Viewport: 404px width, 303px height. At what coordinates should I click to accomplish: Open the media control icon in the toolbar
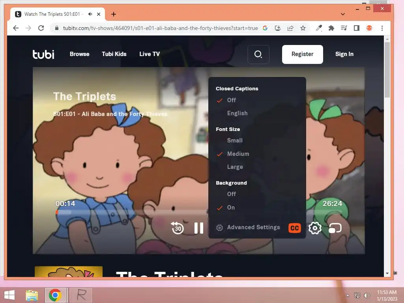[344, 28]
